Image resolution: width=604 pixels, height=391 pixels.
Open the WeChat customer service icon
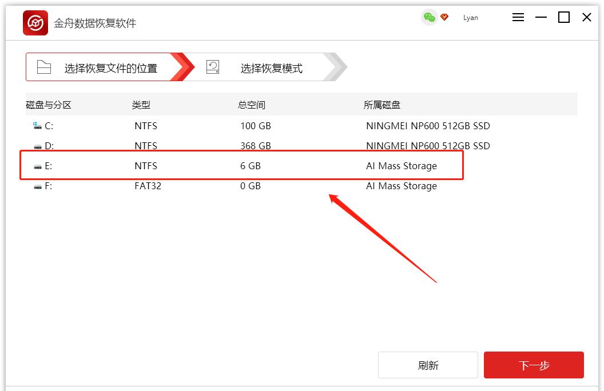(x=428, y=18)
